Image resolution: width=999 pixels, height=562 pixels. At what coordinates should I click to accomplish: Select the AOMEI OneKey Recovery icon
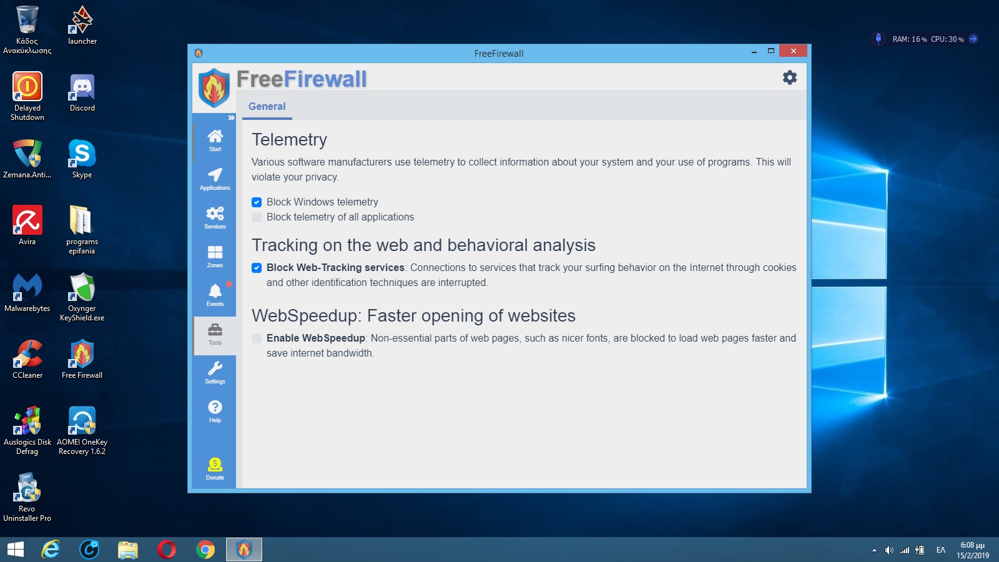[82, 430]
